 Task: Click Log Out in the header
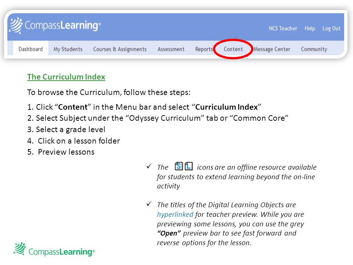(331, 28)
